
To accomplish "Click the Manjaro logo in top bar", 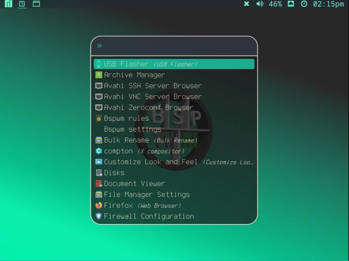I will pyautogui.click(x=8, y=4).
